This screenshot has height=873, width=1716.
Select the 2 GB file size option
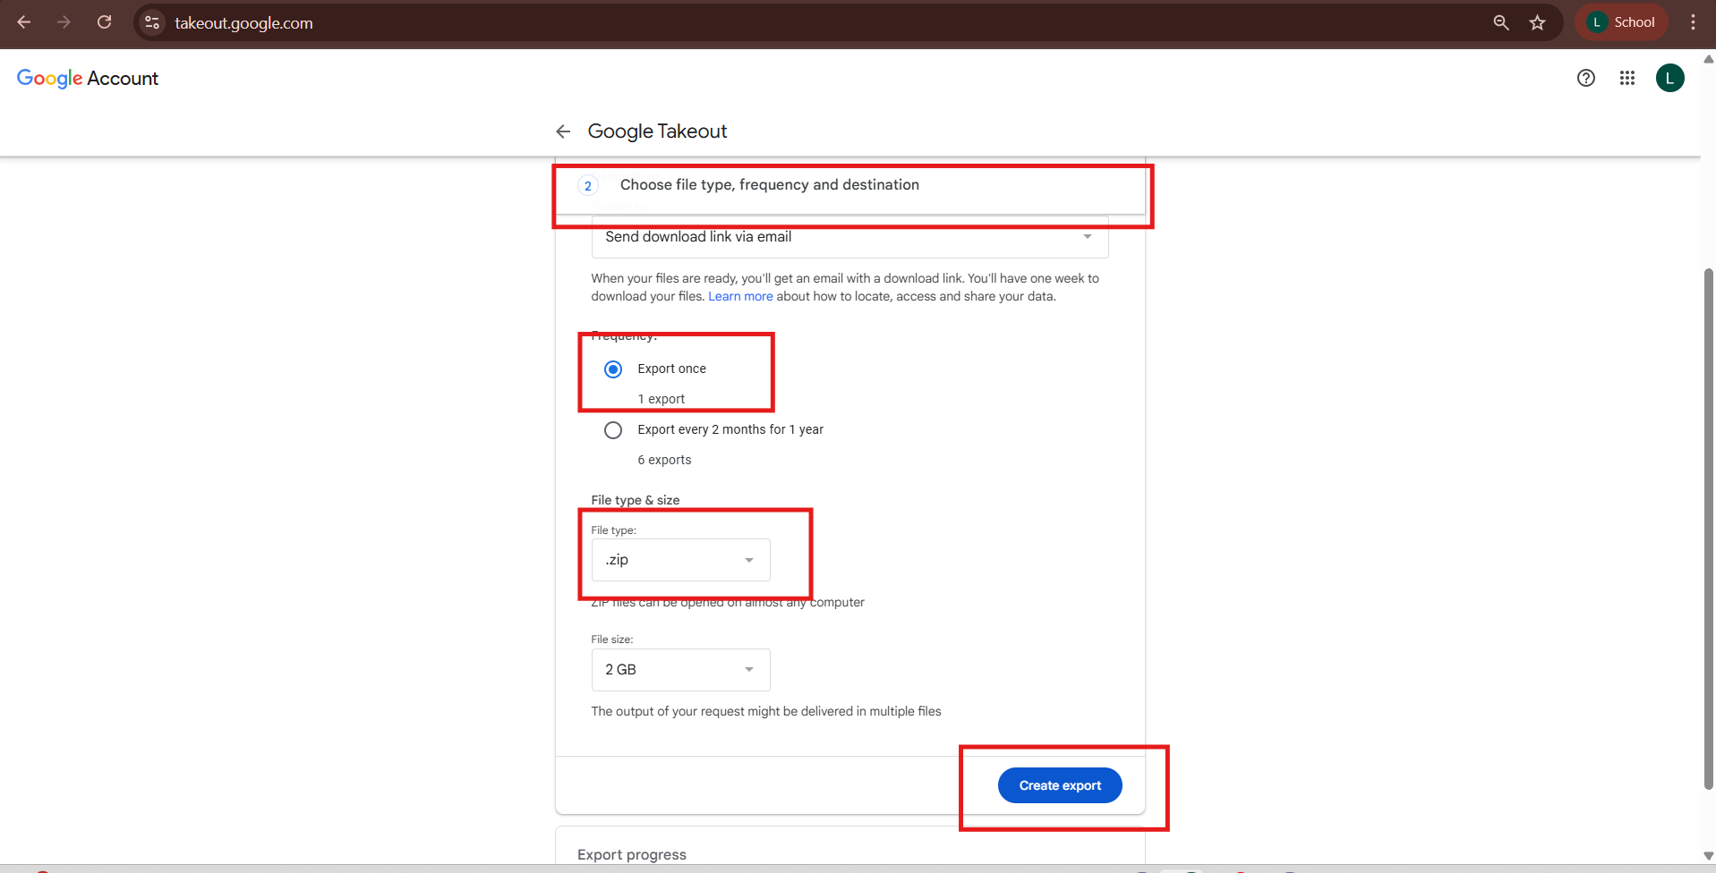680,669
